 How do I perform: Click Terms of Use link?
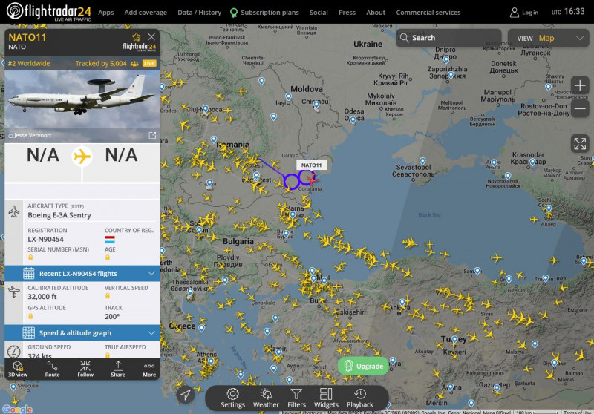coord(577,412)
